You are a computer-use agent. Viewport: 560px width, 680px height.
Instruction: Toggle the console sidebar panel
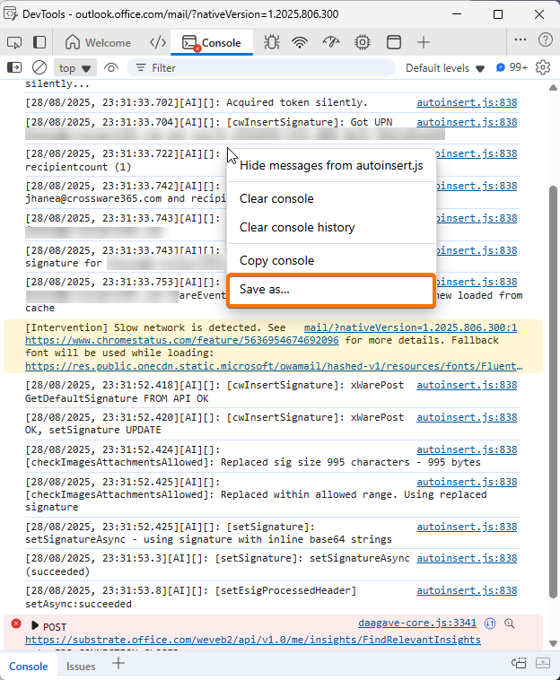pyautogui.click(x=14, y=67)
